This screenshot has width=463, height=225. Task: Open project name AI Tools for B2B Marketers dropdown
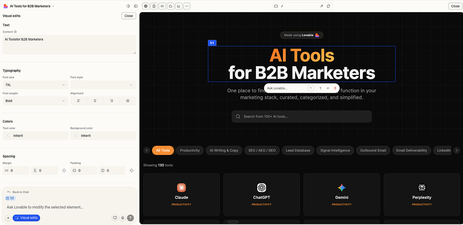click(32, 6)
